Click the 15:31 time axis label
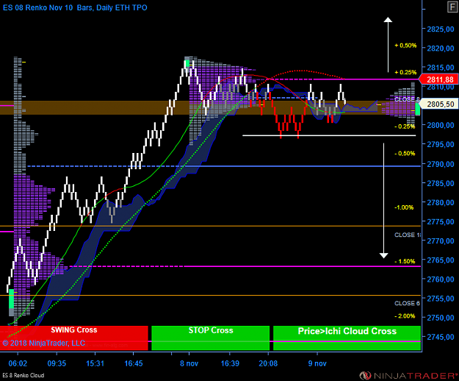Image resolution: width=459 pixels, height=381 pixels. coord(95,363)
